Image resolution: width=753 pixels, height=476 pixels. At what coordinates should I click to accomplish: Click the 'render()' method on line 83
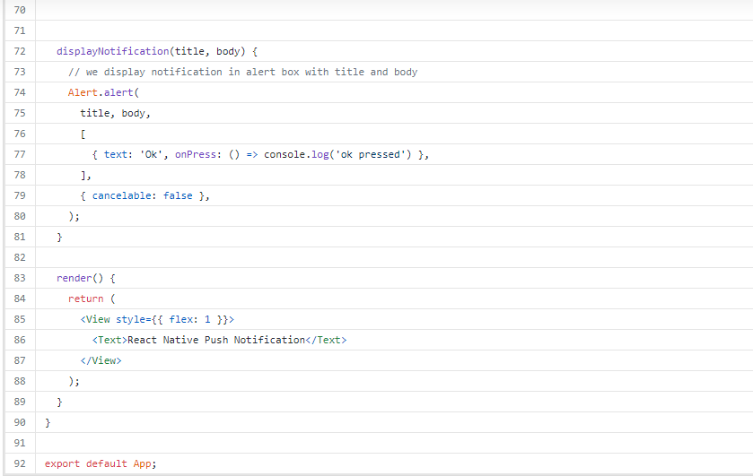pyautogui.click(x=80, y=278)
